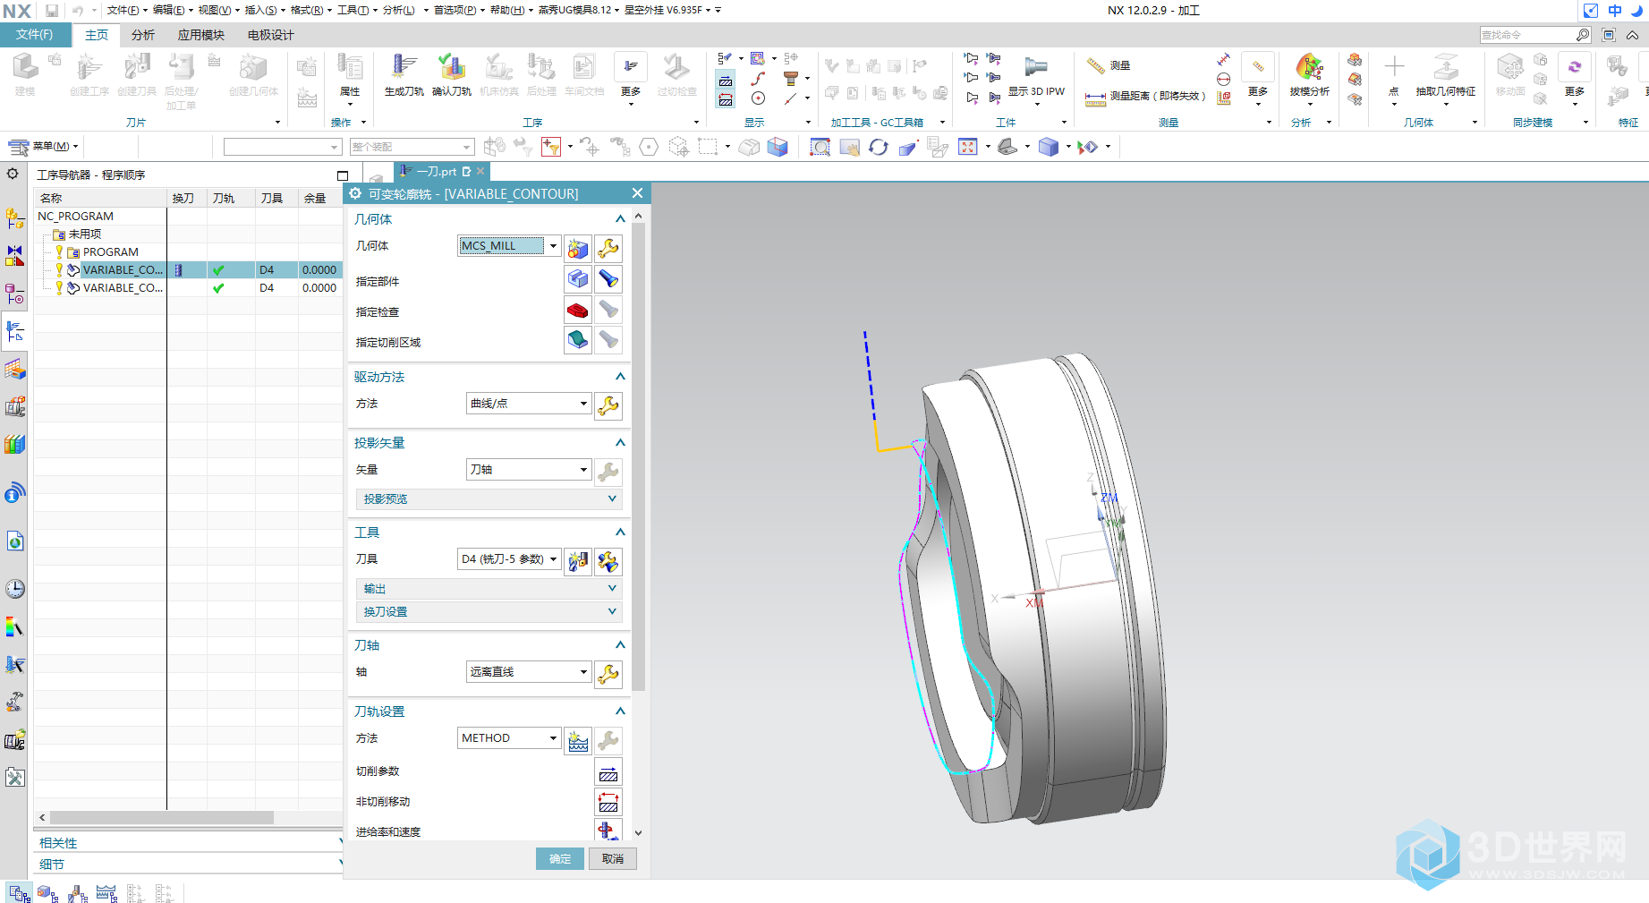This screenshot has width=1649, height=903.
Task: Click the Rotate view icon in the top toolbar
Action: 879,147
